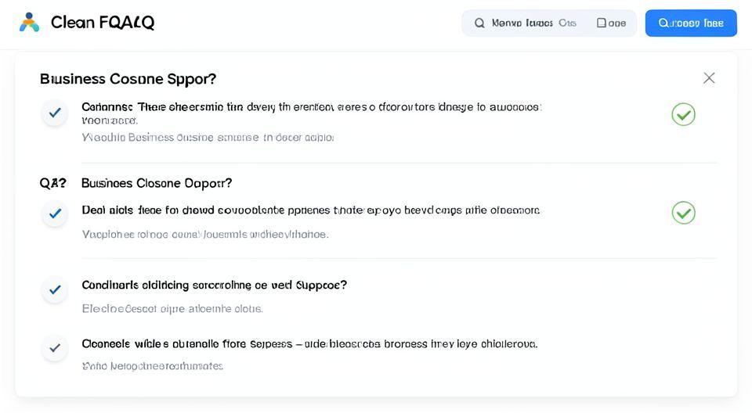Image resolution: width=752 pixels, height=413 pixels.
Task: Click the 'Deal aiols' answer text
Action: pyautogui.click(x=310, y=210)
